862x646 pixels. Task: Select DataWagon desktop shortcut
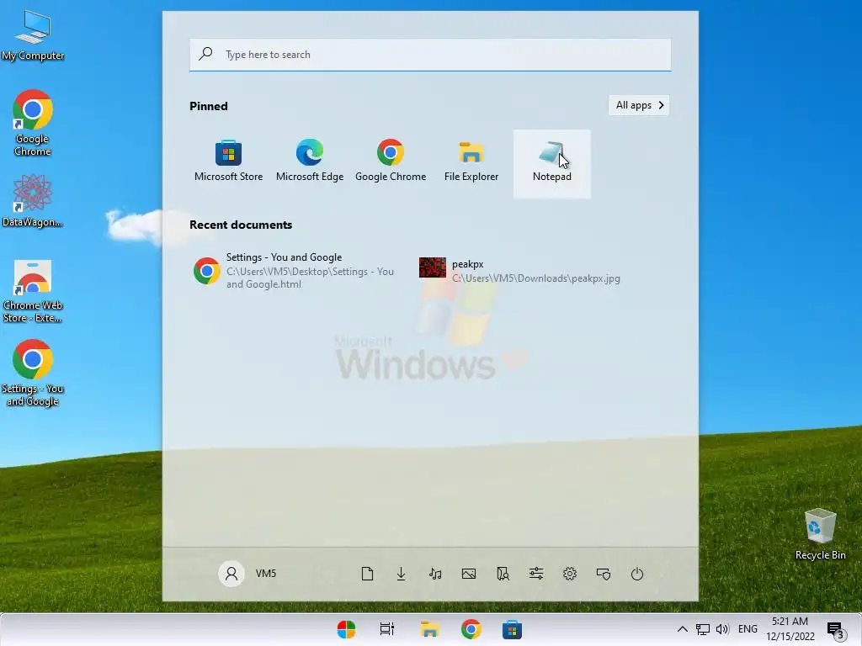pos(33,200)
